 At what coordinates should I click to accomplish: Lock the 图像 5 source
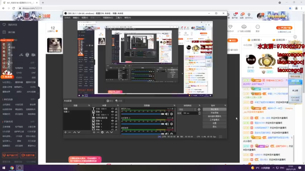click(x=116, y=120)
